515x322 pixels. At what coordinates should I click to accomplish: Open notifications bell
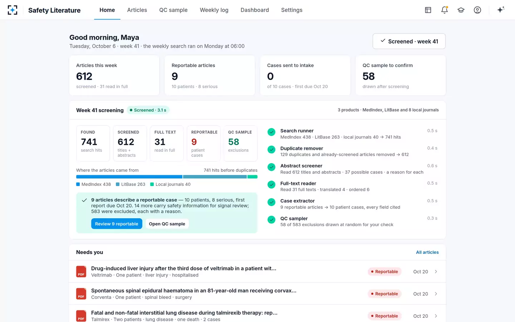click(445, 10)
